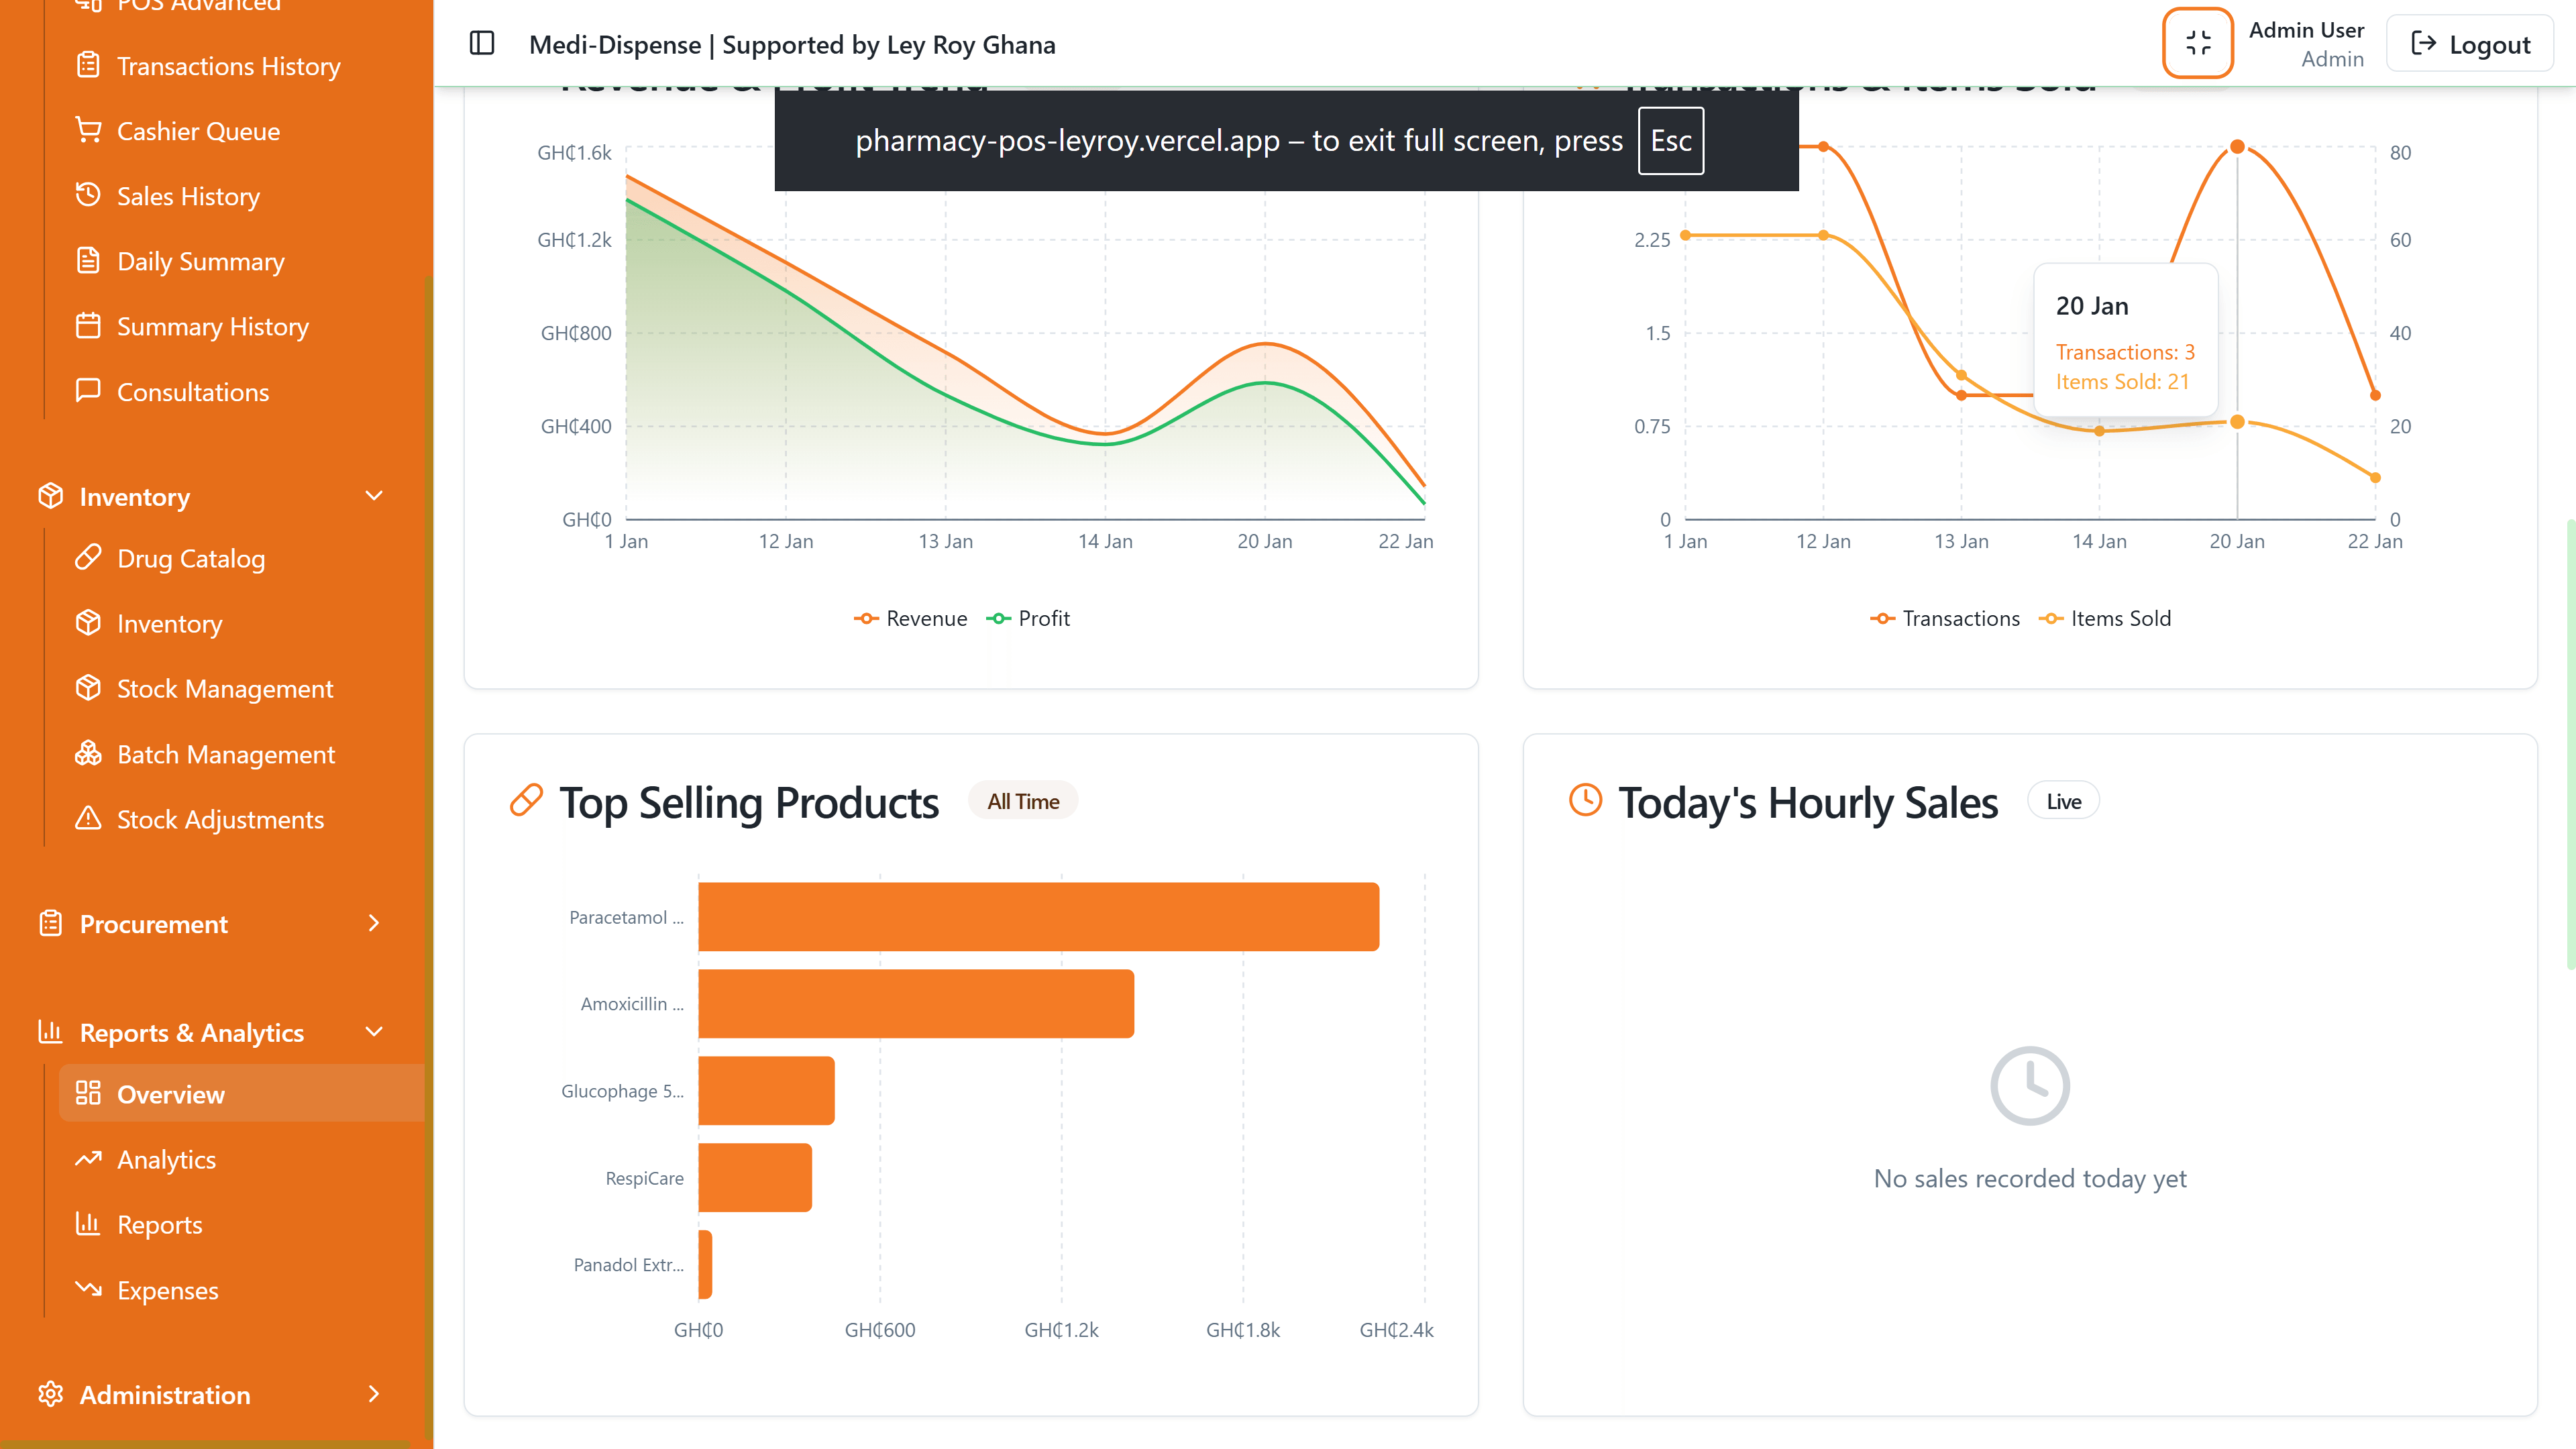Screen dimensions: 2576x1449
Task: Open the Analytics menu item
Action: tap(166, 1160)
